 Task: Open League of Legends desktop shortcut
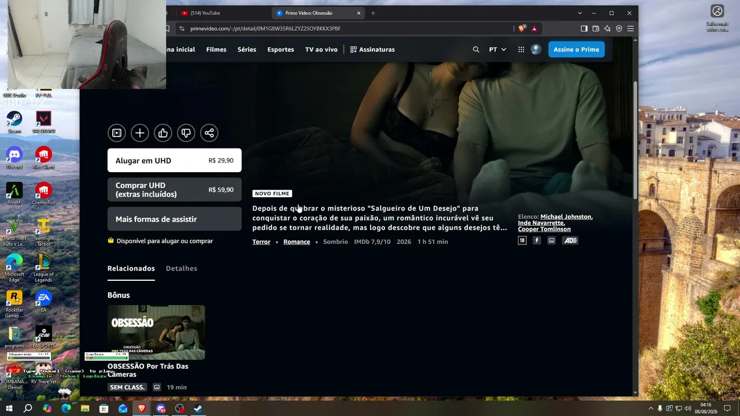click(x=43, y=269)
